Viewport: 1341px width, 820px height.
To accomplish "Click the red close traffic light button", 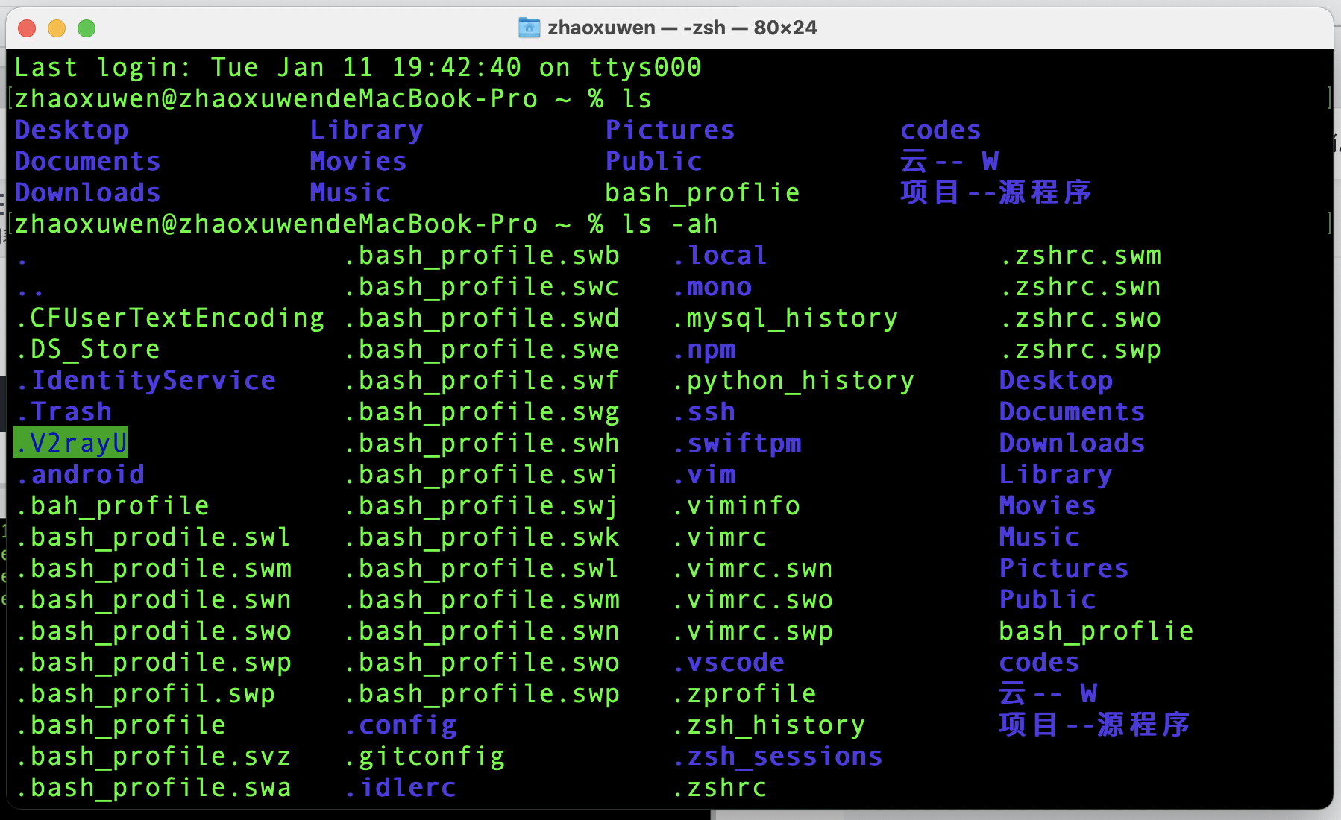I will click(26, 28).
